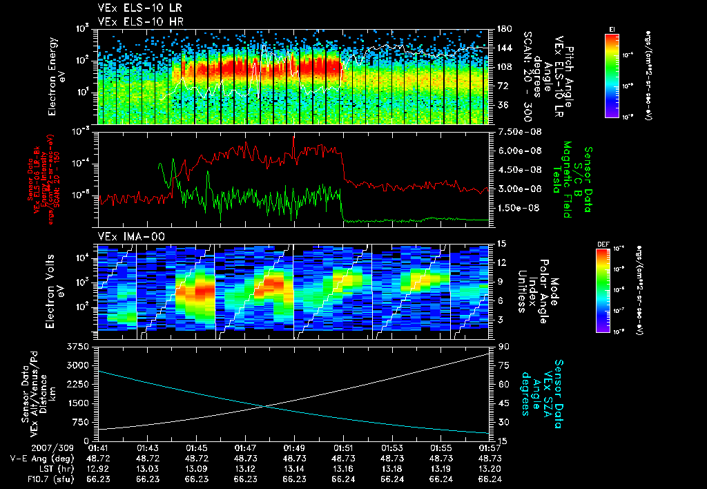The height and width of the screenshot is (489, 707).
Task: Click the LST value '13.19'
Action: [x=441, y=469]
